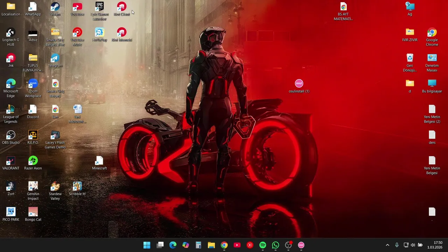This screenshot has width=448, height=252.
Task: Select the League of Legends icon
Action: point(11,114)
